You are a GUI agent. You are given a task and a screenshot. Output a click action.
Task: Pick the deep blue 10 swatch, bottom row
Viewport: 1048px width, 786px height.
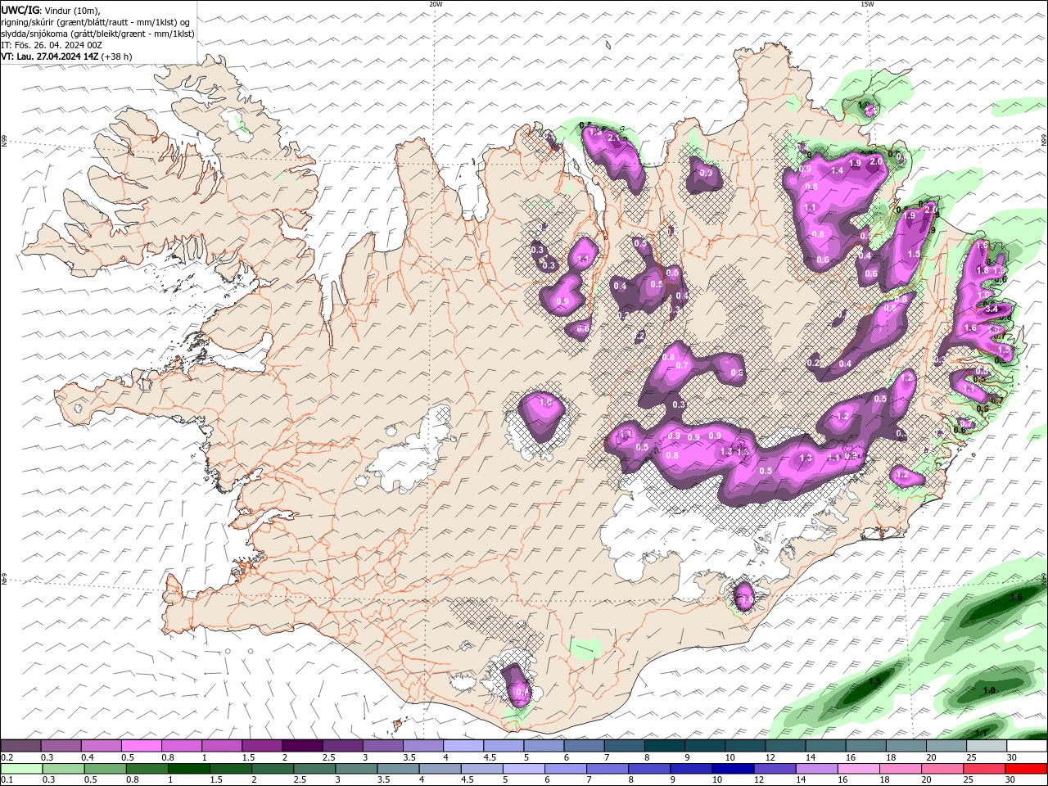(x=732, y=769)
